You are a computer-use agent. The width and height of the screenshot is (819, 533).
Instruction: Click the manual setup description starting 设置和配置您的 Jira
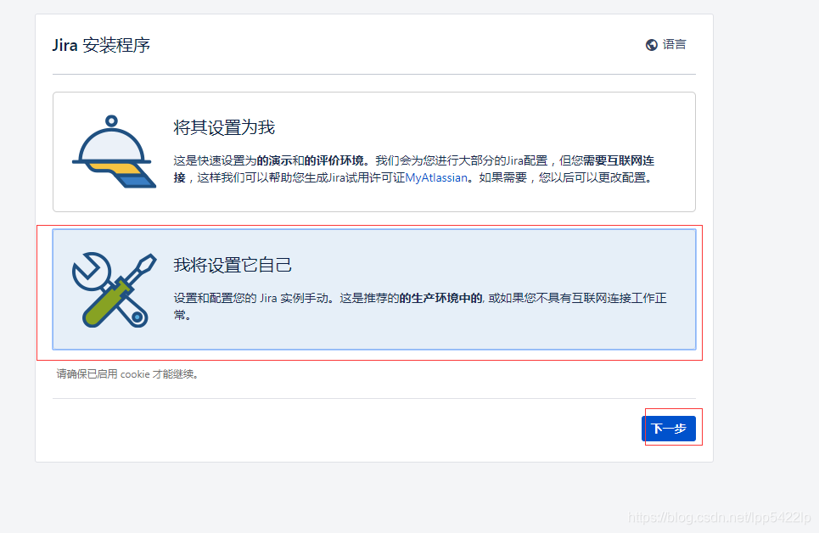tap(420, 306)
